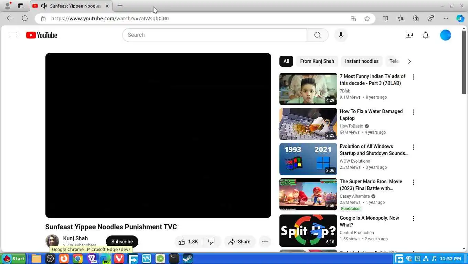The image size is (468, 264).
Task: Subscribe to Kunj Shah channel
Action: tap(122, 242)
